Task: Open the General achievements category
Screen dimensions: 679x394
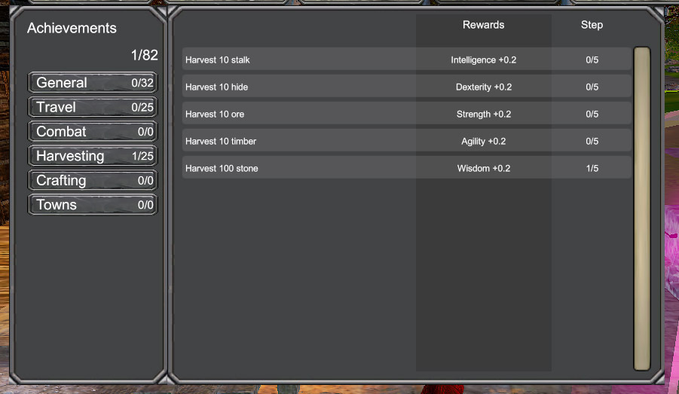Action: pos(93,83)
